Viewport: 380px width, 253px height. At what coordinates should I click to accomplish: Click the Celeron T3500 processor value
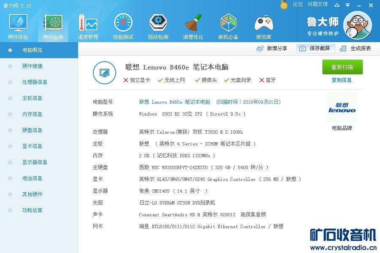[x=191, y=132]
